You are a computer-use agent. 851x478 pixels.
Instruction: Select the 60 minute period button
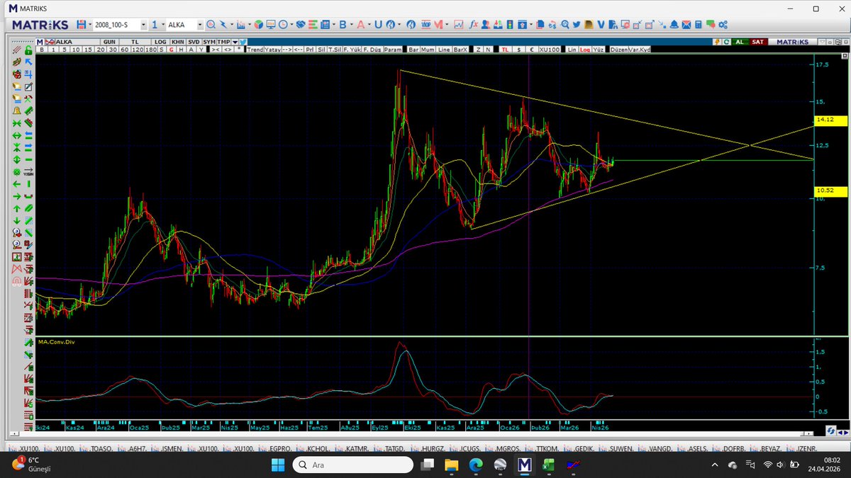pyautogui.click(x=124, y=50)
